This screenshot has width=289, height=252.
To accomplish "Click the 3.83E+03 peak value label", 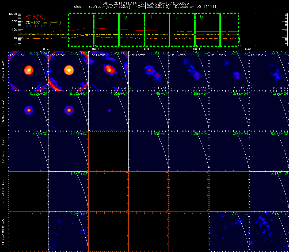I will click(x=79, y=53).
